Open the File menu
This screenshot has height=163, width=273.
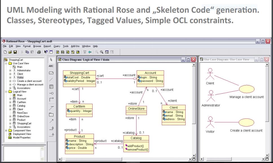5,46
